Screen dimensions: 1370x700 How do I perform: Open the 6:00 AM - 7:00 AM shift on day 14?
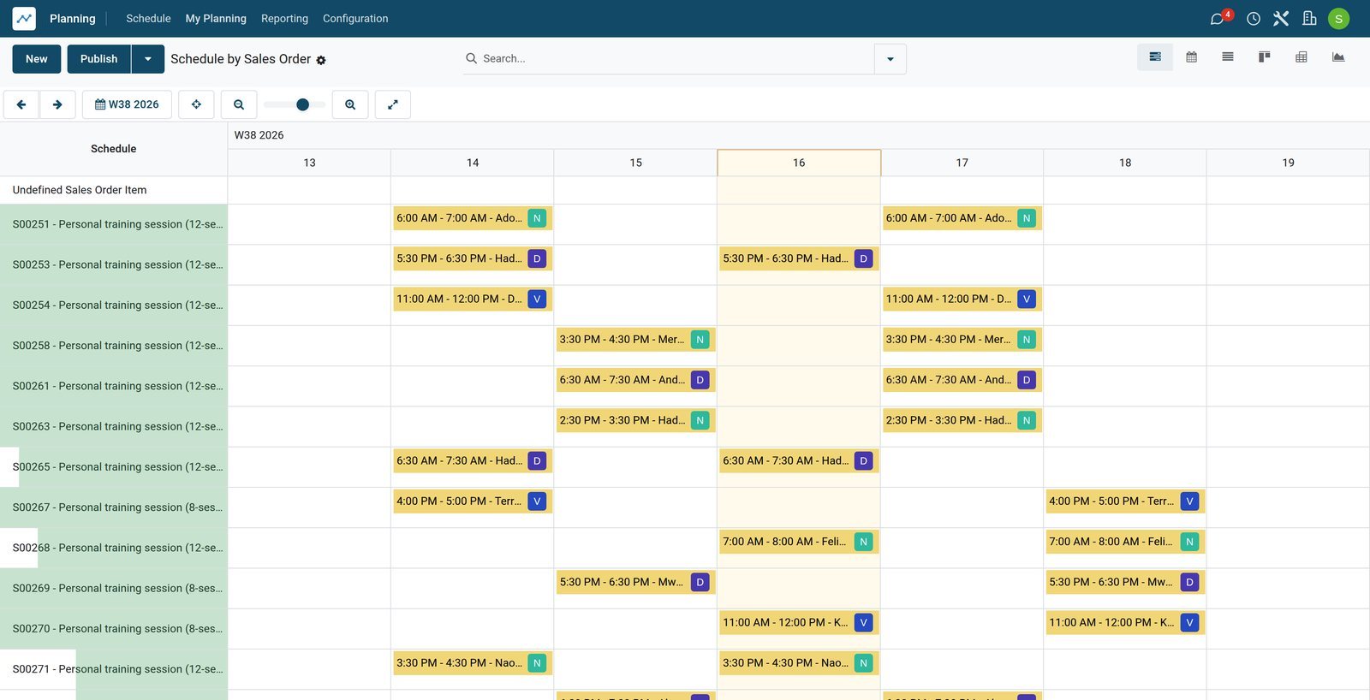click(x=473, y=218)
